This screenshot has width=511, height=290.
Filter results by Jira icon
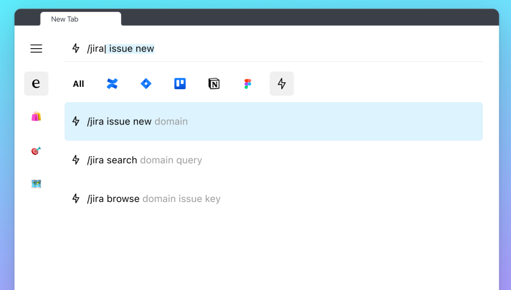click(x=146, y=84)
